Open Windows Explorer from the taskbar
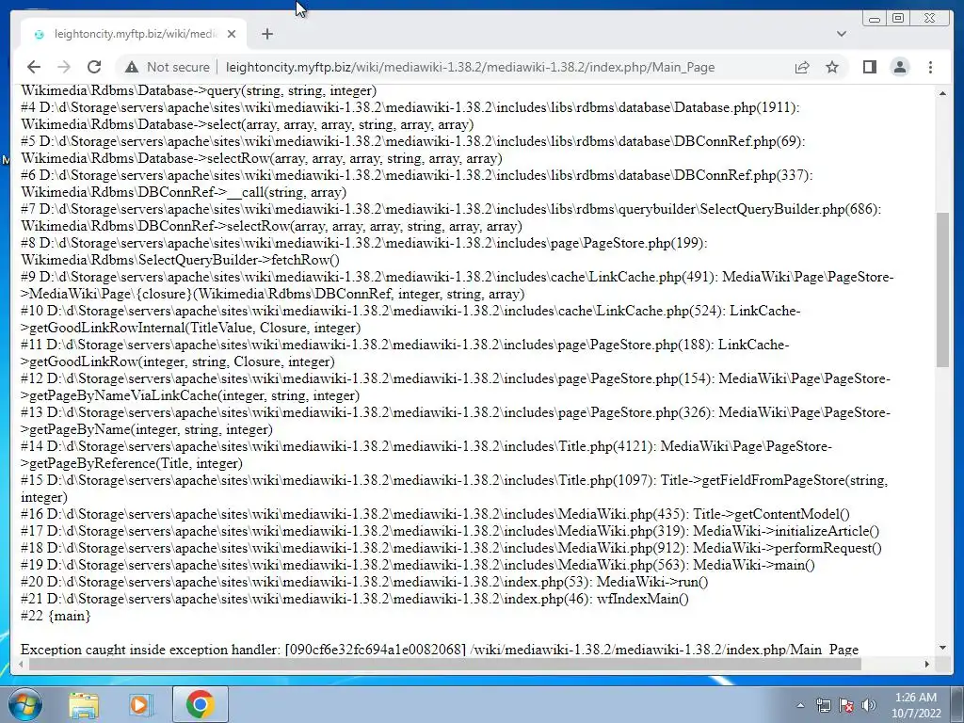The width and height of the screenshot is (964, 723). (84, 704)
